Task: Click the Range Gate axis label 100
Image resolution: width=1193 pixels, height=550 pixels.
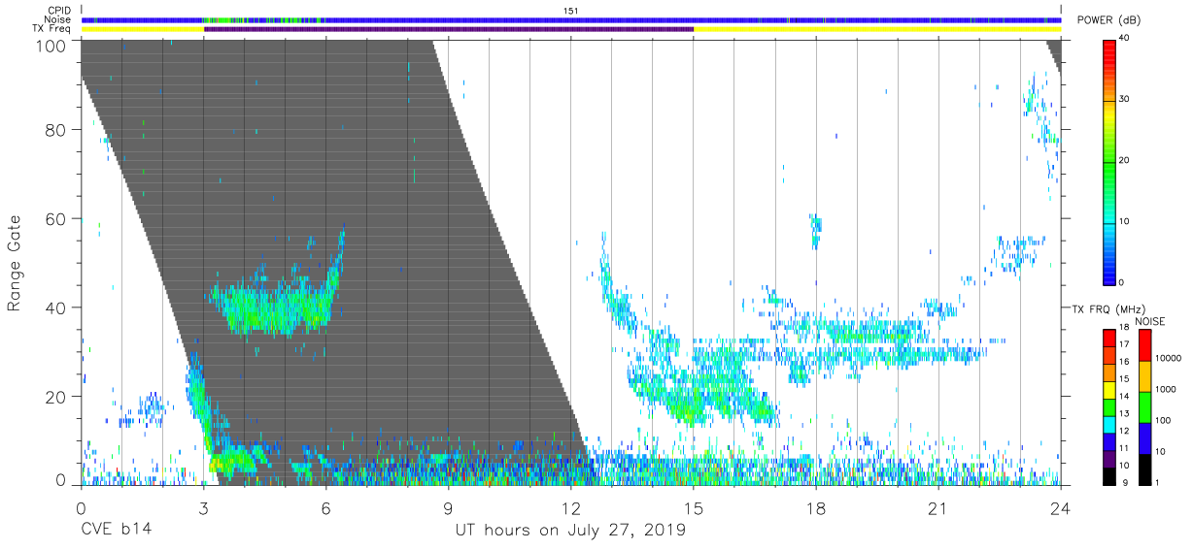Action: click(52, 46)
